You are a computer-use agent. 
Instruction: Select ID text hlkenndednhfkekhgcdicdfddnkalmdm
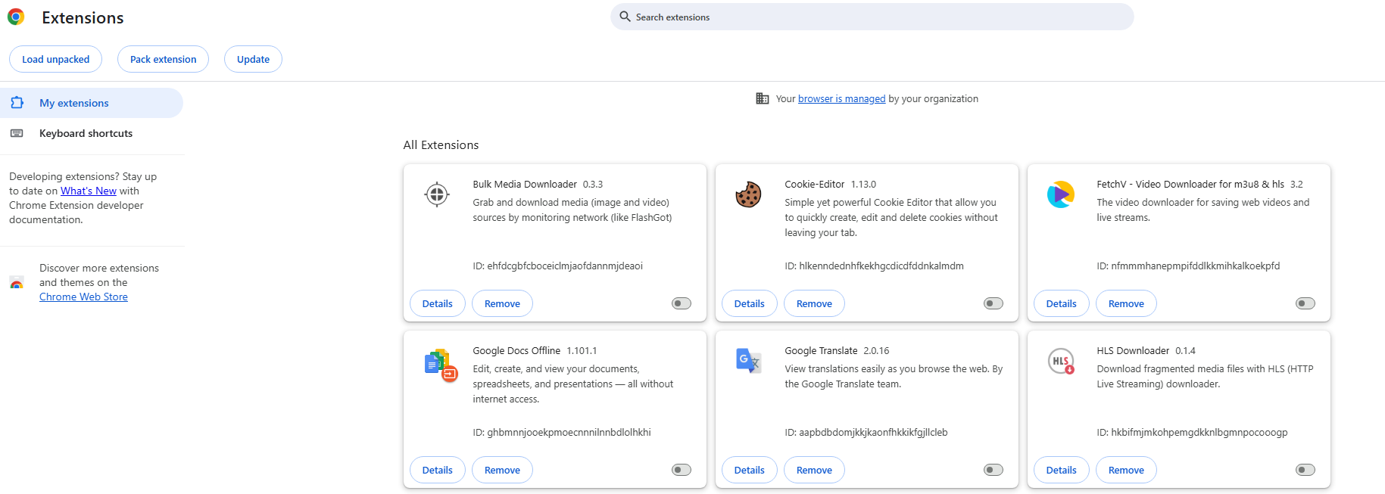[881, 266]
